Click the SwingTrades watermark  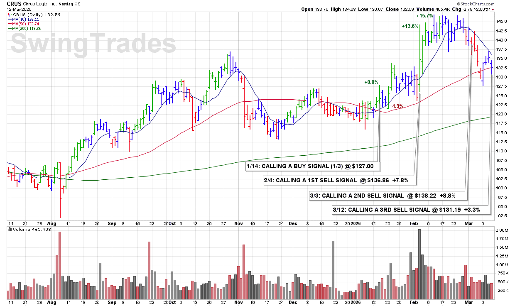[x=93, y=44]
